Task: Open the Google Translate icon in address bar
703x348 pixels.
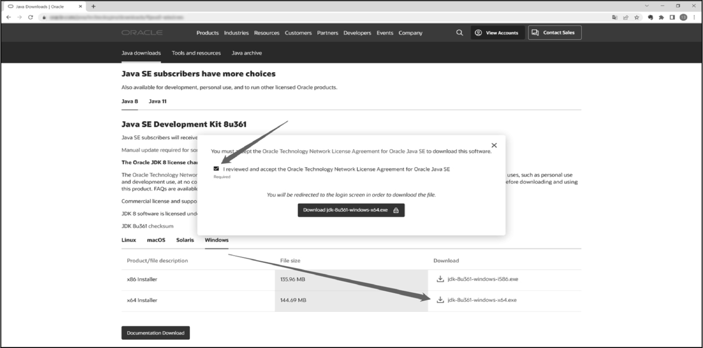Action: [614, 17]
